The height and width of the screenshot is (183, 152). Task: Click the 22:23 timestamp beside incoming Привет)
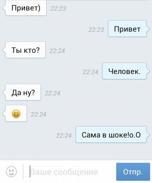click(x=58, y=8)
